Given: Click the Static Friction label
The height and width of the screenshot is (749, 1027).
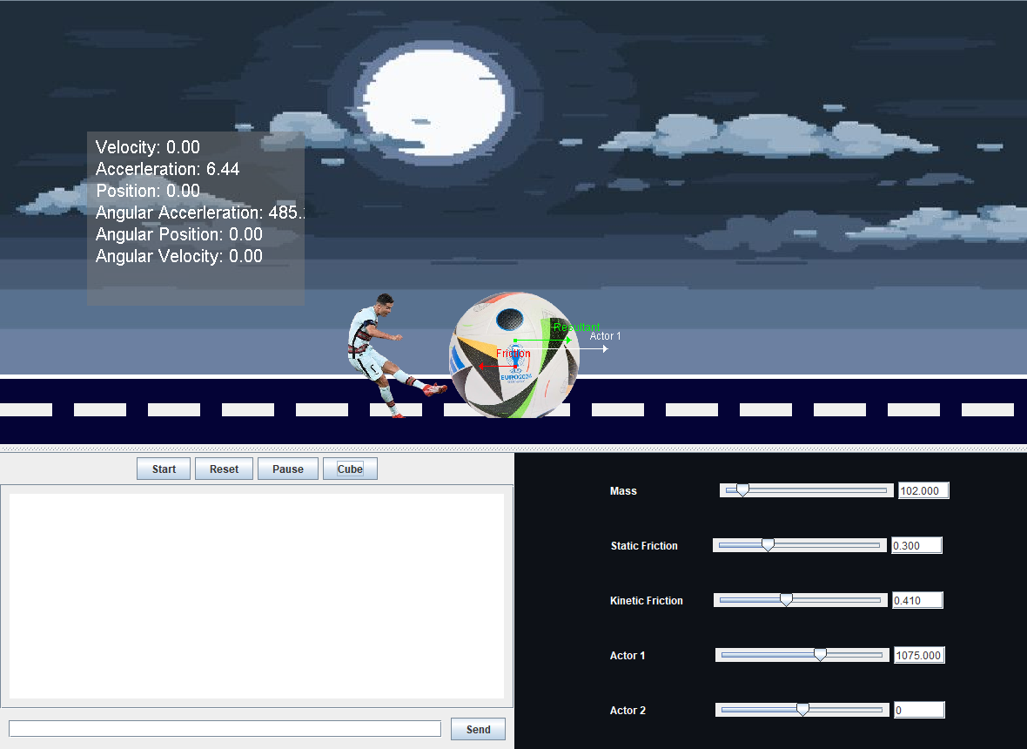Looking at the screenshot, I should pos(644,546).
